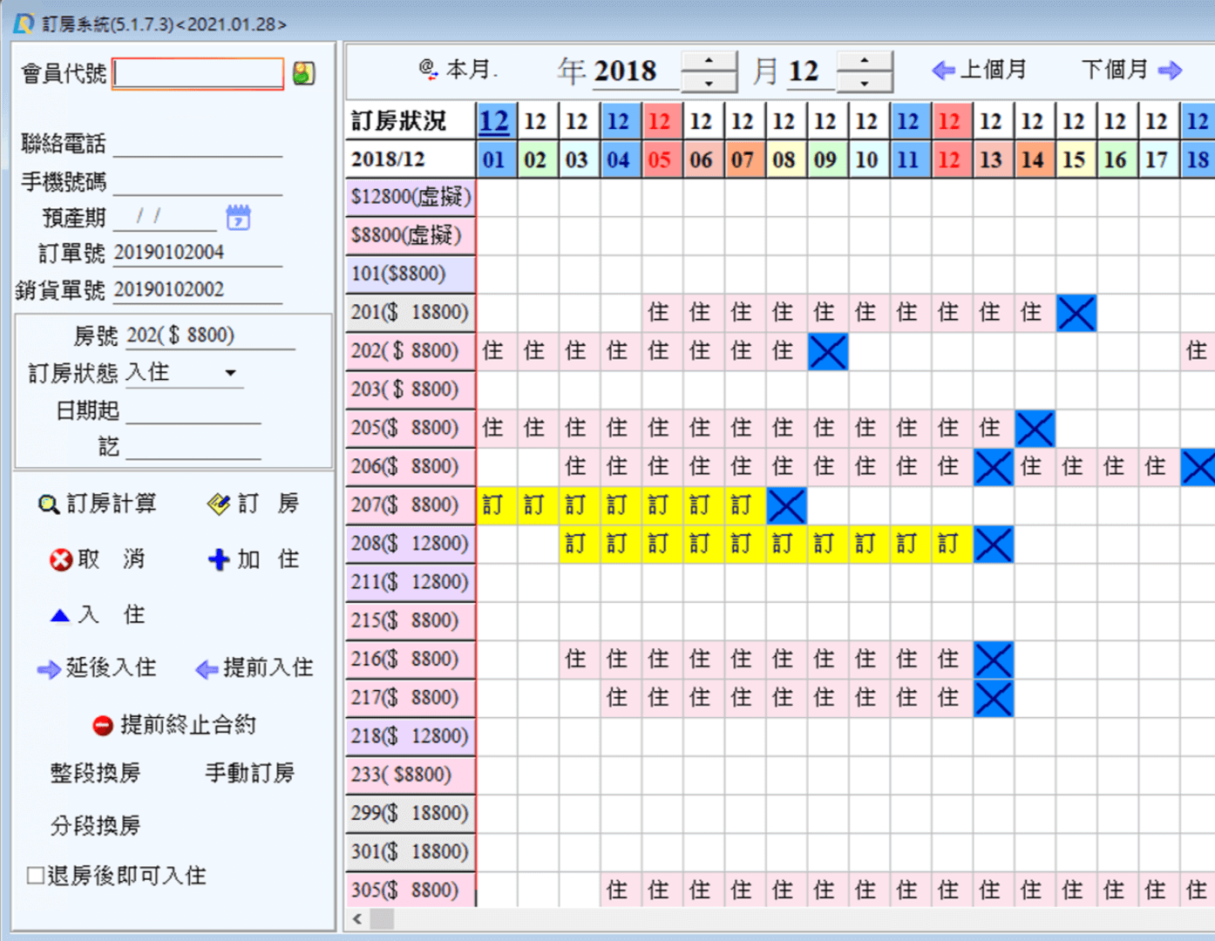The image size is (1215, 941).
Task: Click the member lookup icon beside 會員代號
Action: coord(303,73)
